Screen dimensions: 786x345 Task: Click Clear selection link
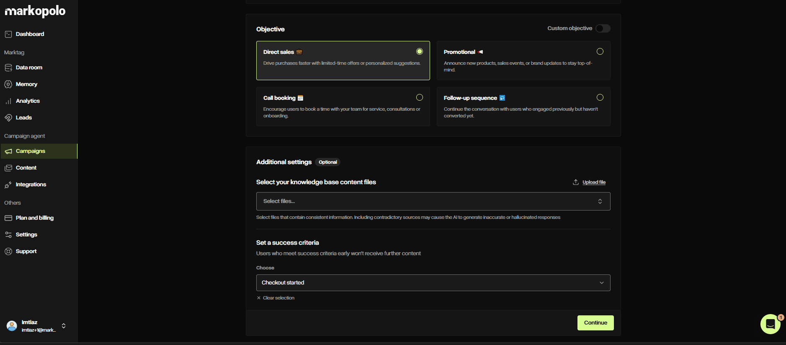tap(278, 298)
